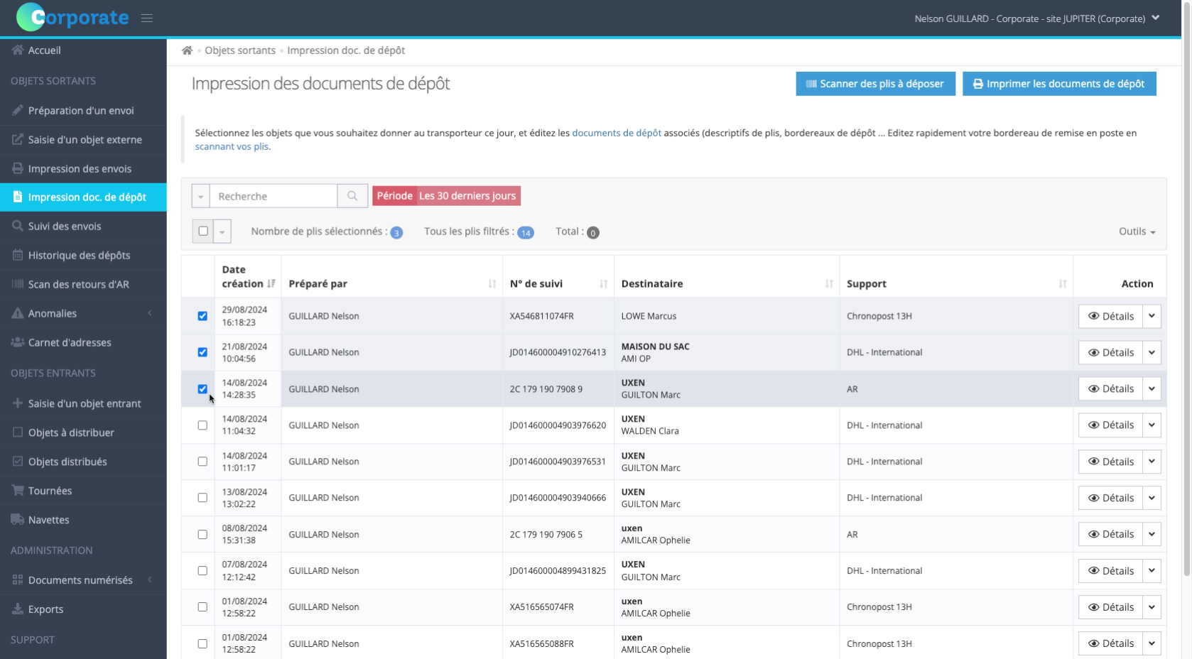
Task: Click Scanner des plis à déposer button
Action: click(x=875, y=84)
